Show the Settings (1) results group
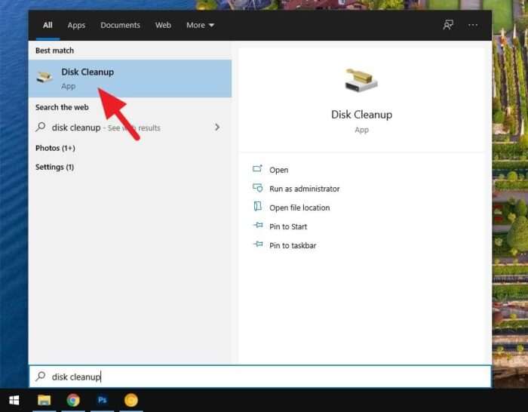 coord(54,167)
